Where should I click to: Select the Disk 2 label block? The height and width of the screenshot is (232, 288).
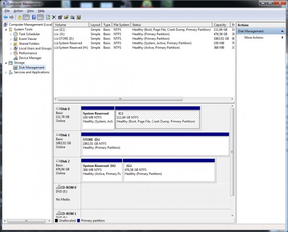pyautogui.click(x=67, y=170)
